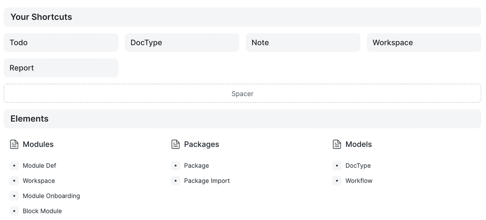486x220 pixels.
Task: Click the bullet icon beside Package Import
Action: (x=176, y=181)
